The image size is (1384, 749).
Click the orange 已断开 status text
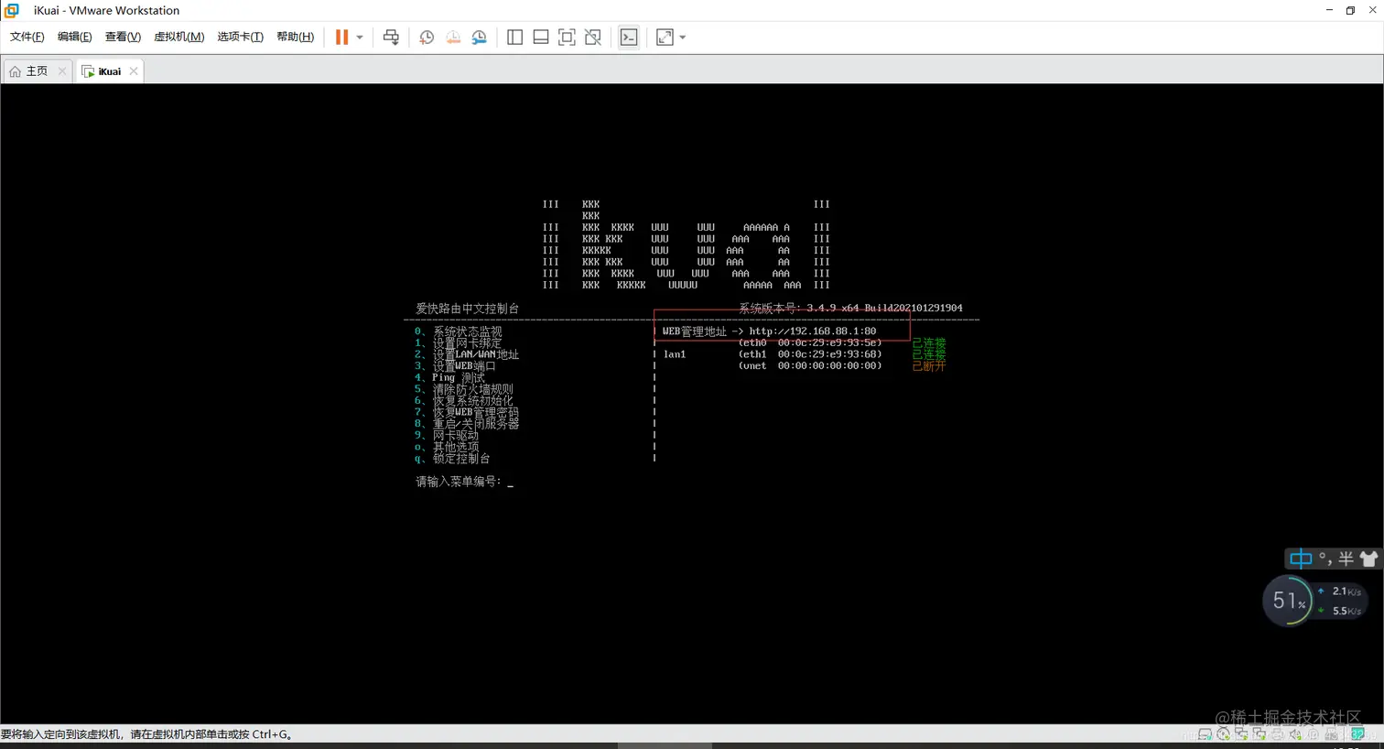pyautogui.click(x=928, y=366)
